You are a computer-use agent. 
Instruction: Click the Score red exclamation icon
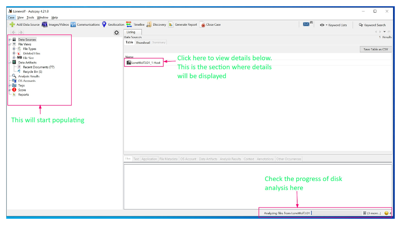point(14,90)
